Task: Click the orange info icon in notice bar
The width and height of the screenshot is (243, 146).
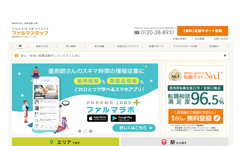Action: pos(17,56)
